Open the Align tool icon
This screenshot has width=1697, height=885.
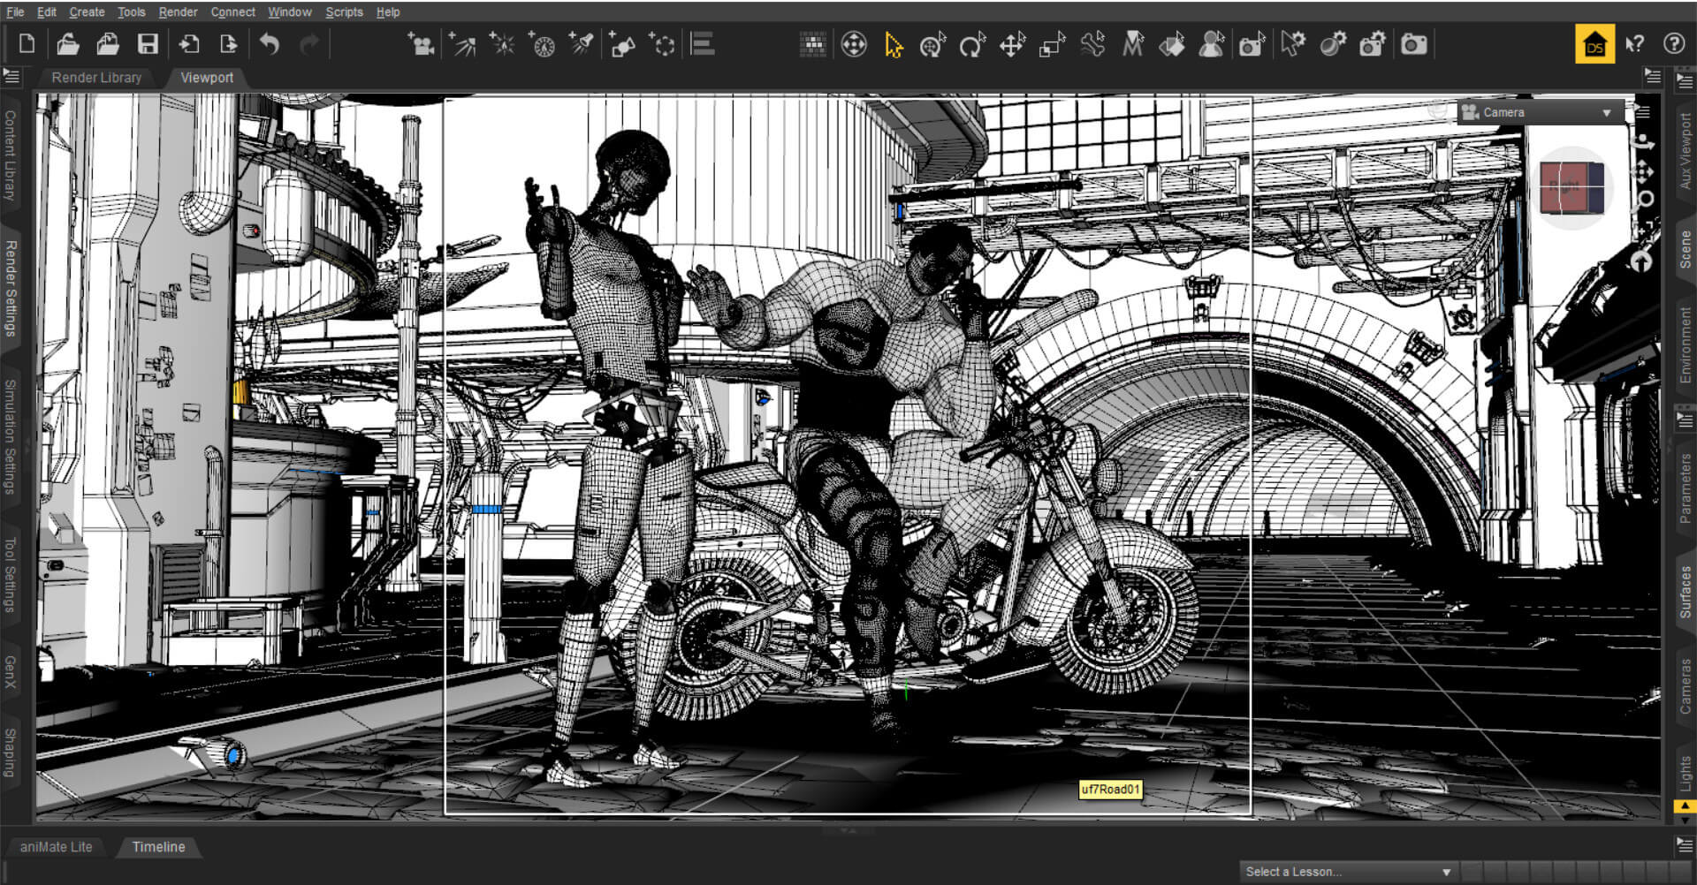tap(703, 43)
